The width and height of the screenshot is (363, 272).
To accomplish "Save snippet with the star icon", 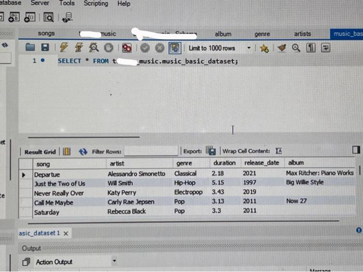I will (264, 48).
